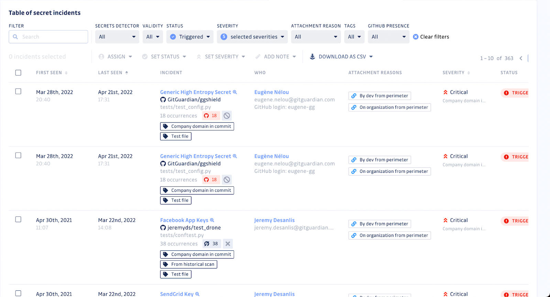The image size is (550, 297).
Task: Click the X badge beside 38 occurrences
Action: point(228,244)
